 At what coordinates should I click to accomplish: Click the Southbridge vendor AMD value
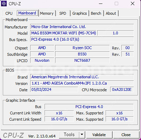42,54
